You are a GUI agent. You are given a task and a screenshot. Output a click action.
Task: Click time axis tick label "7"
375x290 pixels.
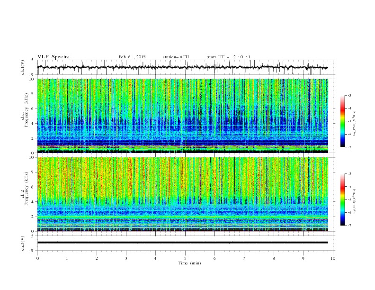244,258
